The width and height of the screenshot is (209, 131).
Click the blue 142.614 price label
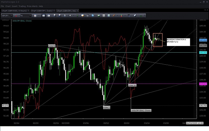click(x=203, y=40)
